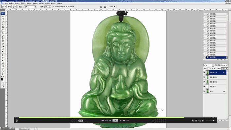Image resolution: width=231 pixels, height=130 pixels.
Task: Play the video with center play button
Action: pos(115,121)
